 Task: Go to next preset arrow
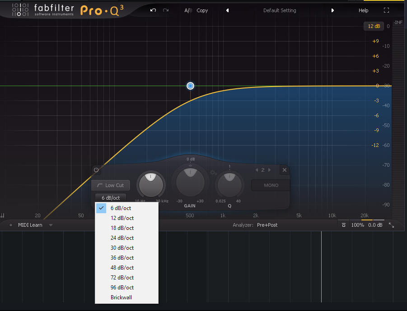[332, 10]
